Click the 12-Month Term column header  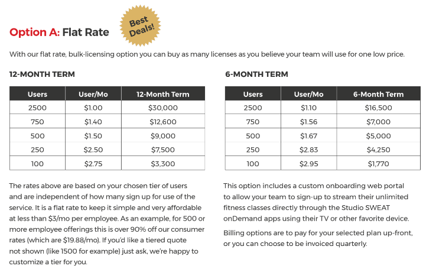pyautogui.click(x=162, y=94)
